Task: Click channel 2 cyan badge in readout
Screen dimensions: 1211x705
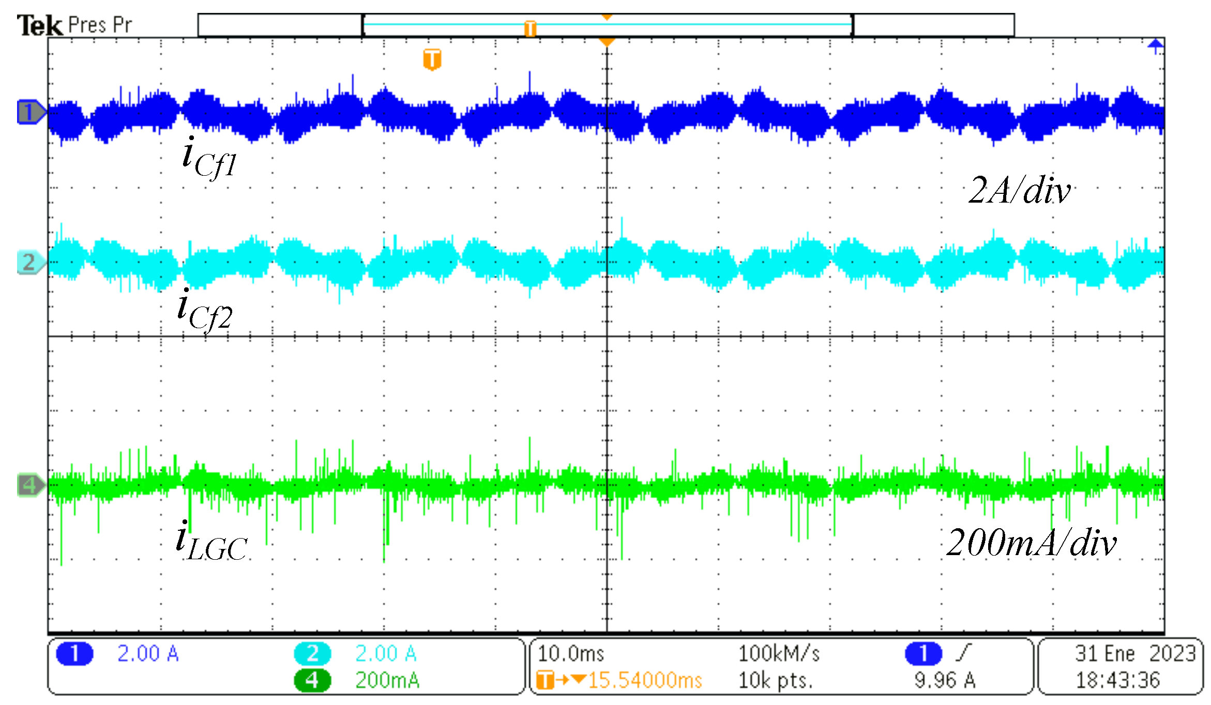Action: 312,654
